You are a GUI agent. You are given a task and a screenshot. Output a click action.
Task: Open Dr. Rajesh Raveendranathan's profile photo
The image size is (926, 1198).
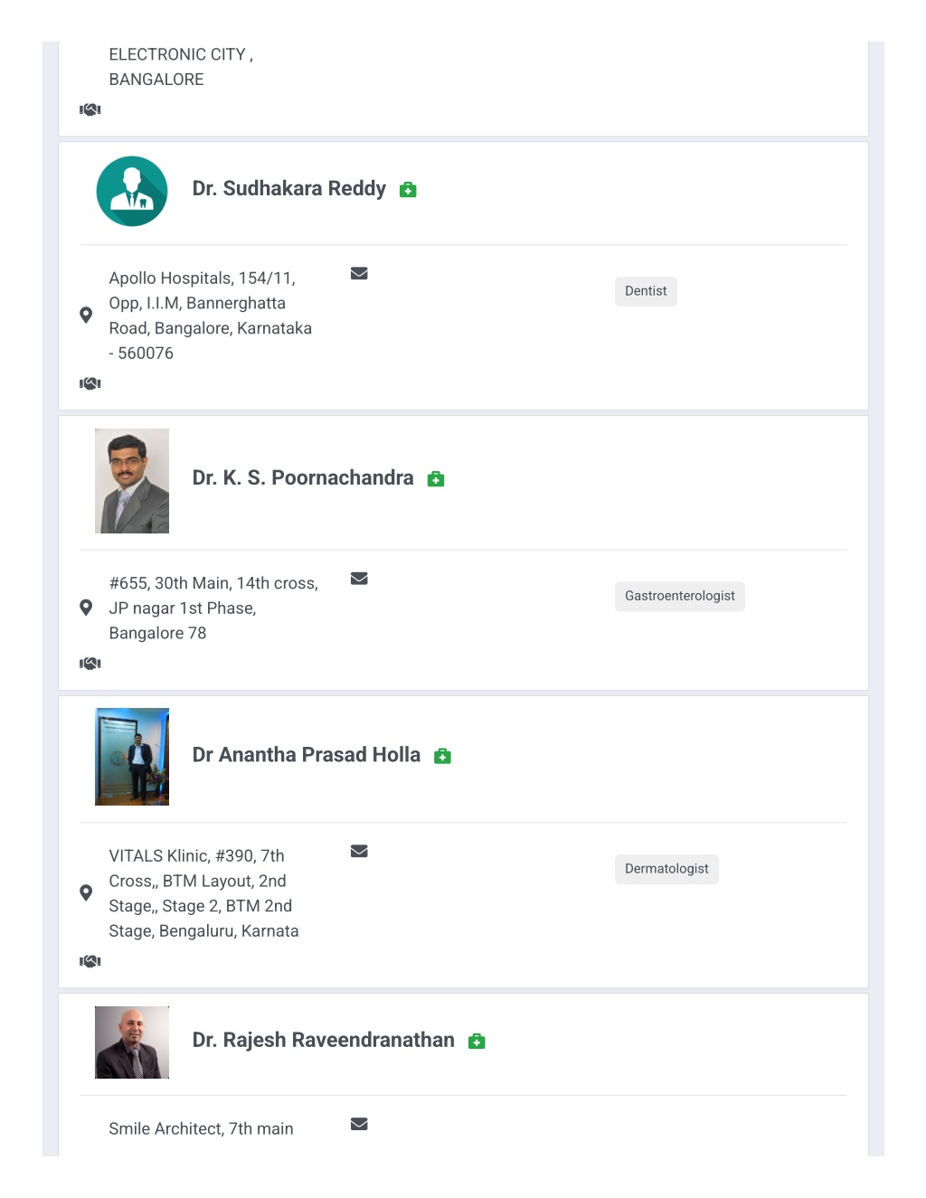pyautogui.click(x=132, y=1042)
